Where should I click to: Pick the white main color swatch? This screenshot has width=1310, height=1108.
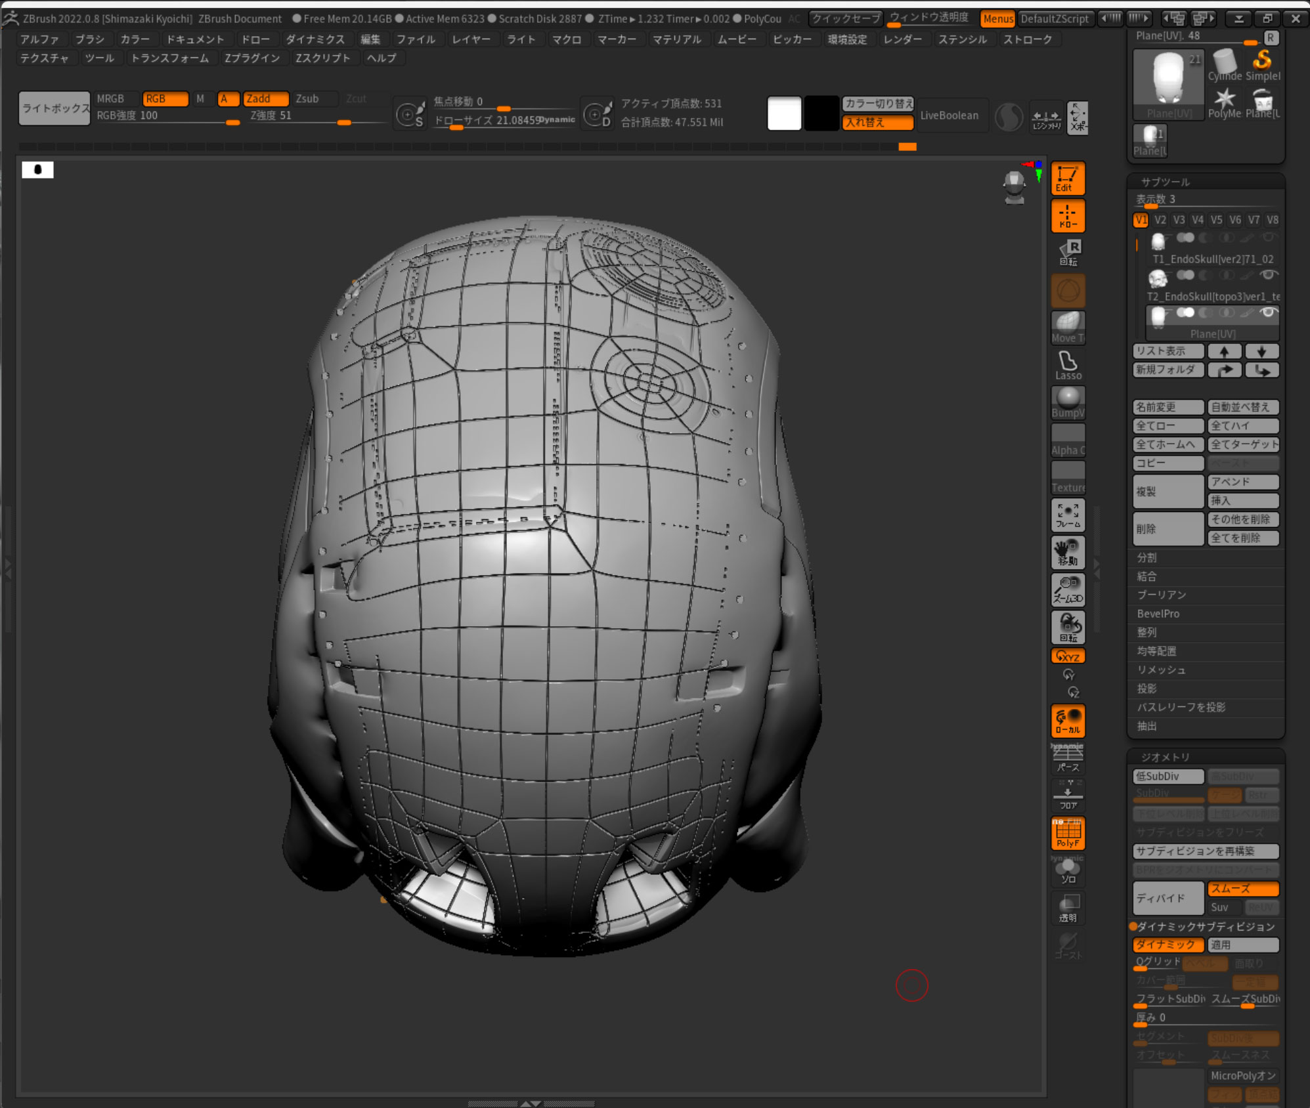(784, 113)
